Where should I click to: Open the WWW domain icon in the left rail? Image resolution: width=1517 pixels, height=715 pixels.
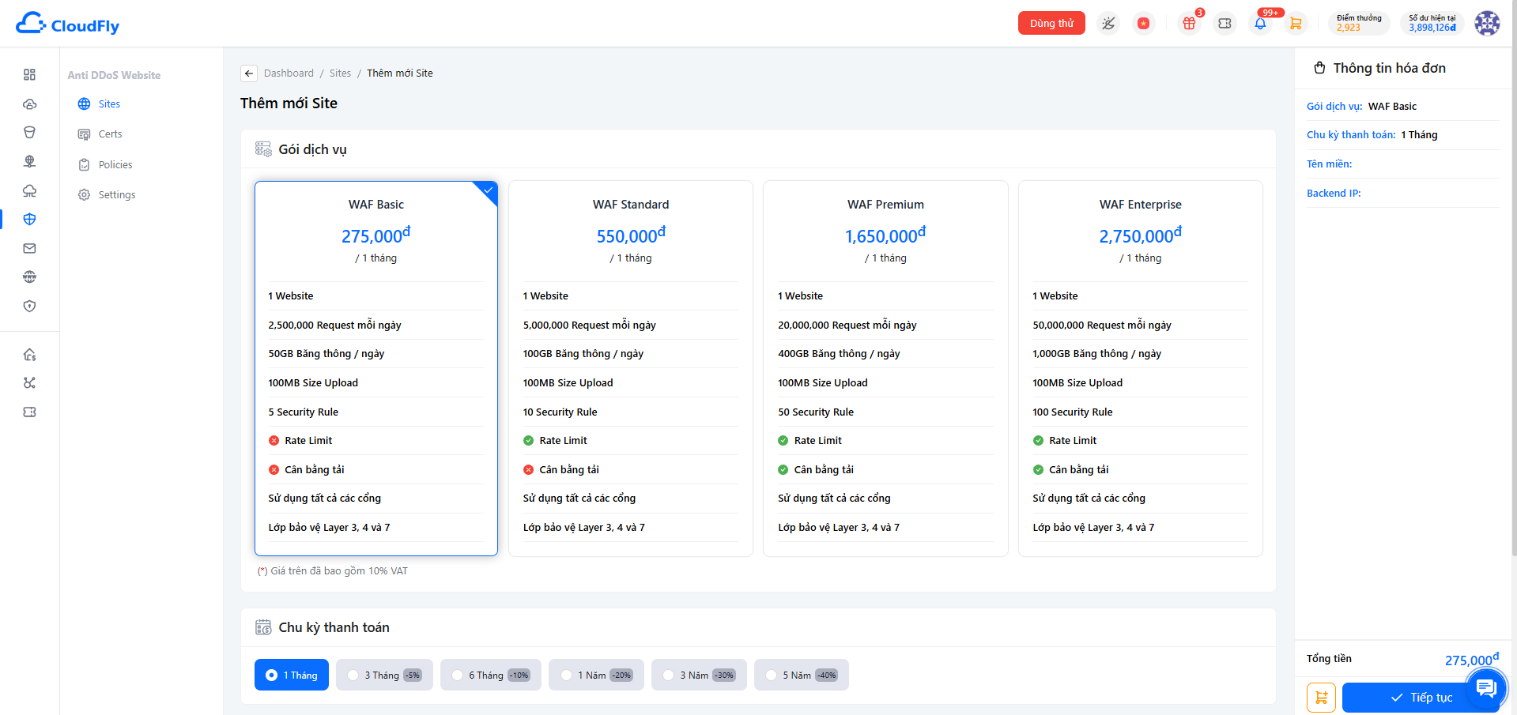click(29, 277)
